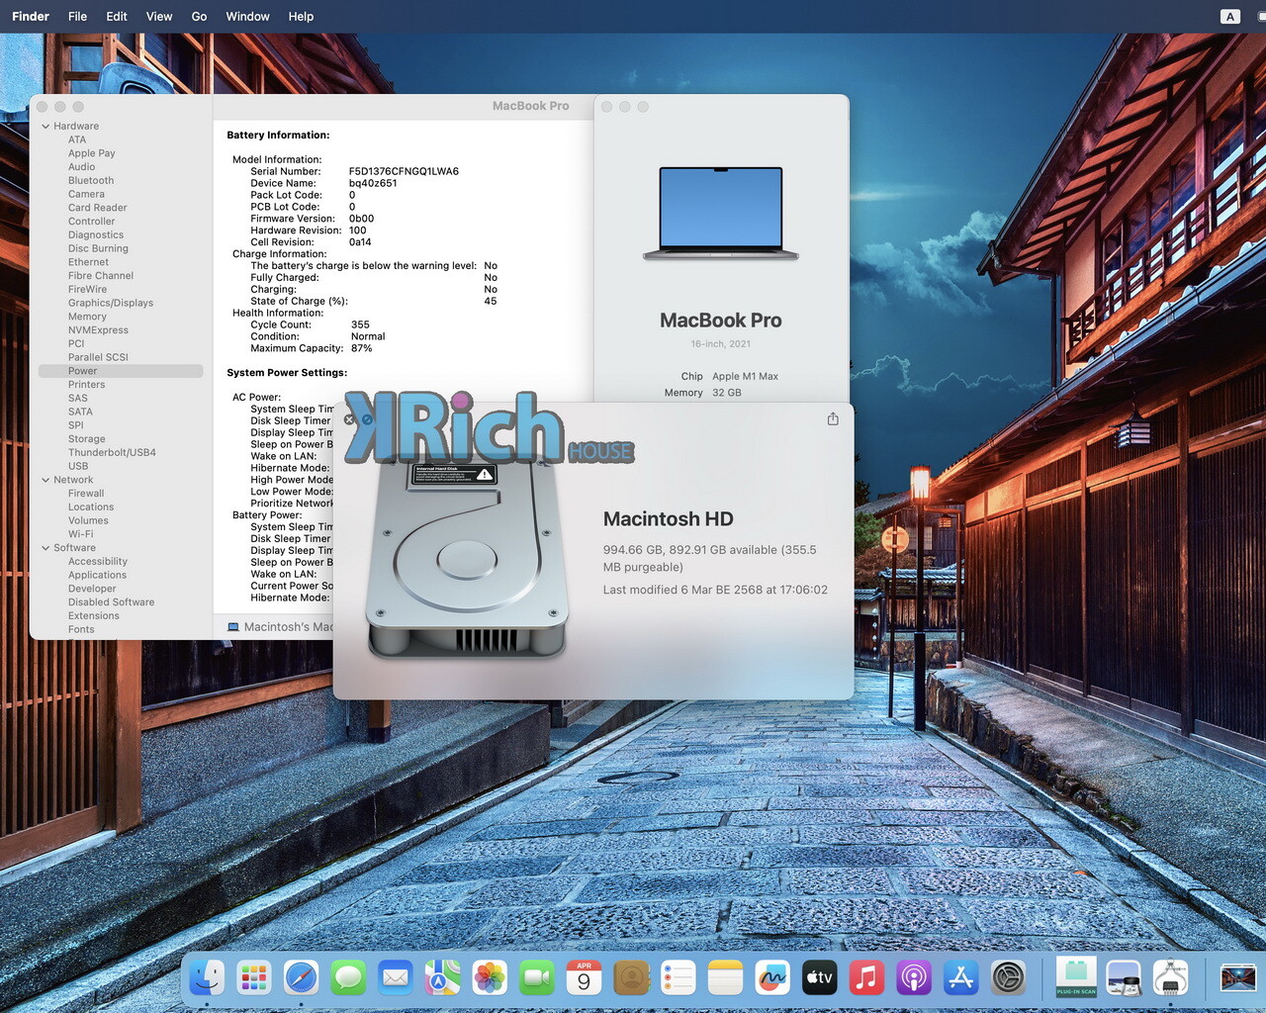Open Photos app in the Dock

coord(490,978)
